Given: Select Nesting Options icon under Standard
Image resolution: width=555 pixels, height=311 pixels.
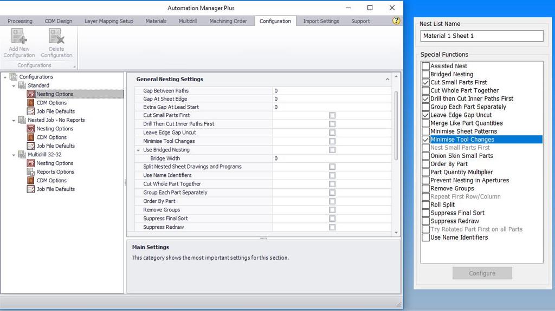Looking at the screenshot, I should click(31, 94).
